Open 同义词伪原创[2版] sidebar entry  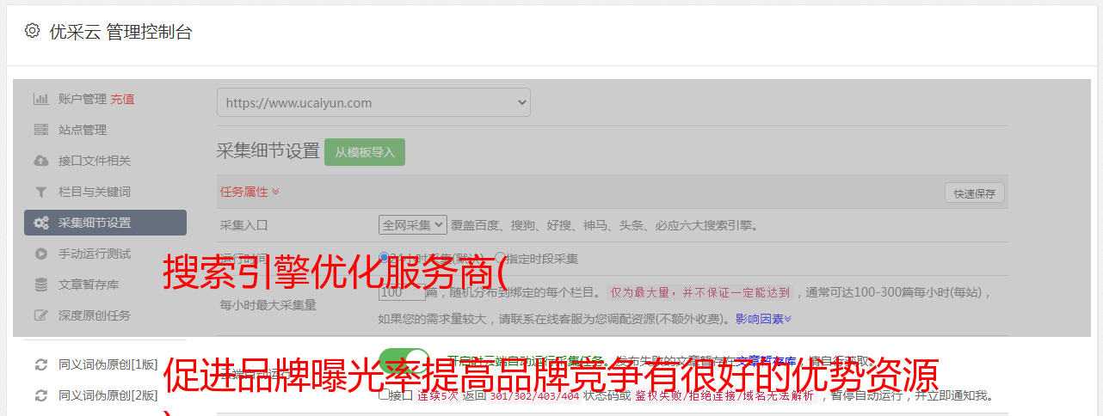tap(108, 395)
